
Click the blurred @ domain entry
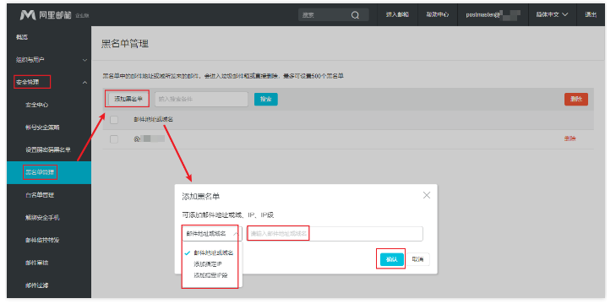coord(149,138)
